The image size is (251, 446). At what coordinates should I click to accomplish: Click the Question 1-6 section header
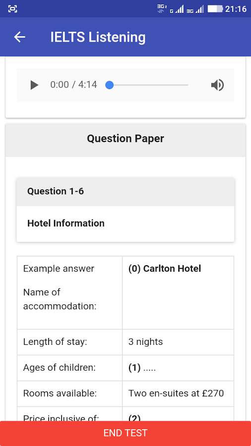(125, 191)
